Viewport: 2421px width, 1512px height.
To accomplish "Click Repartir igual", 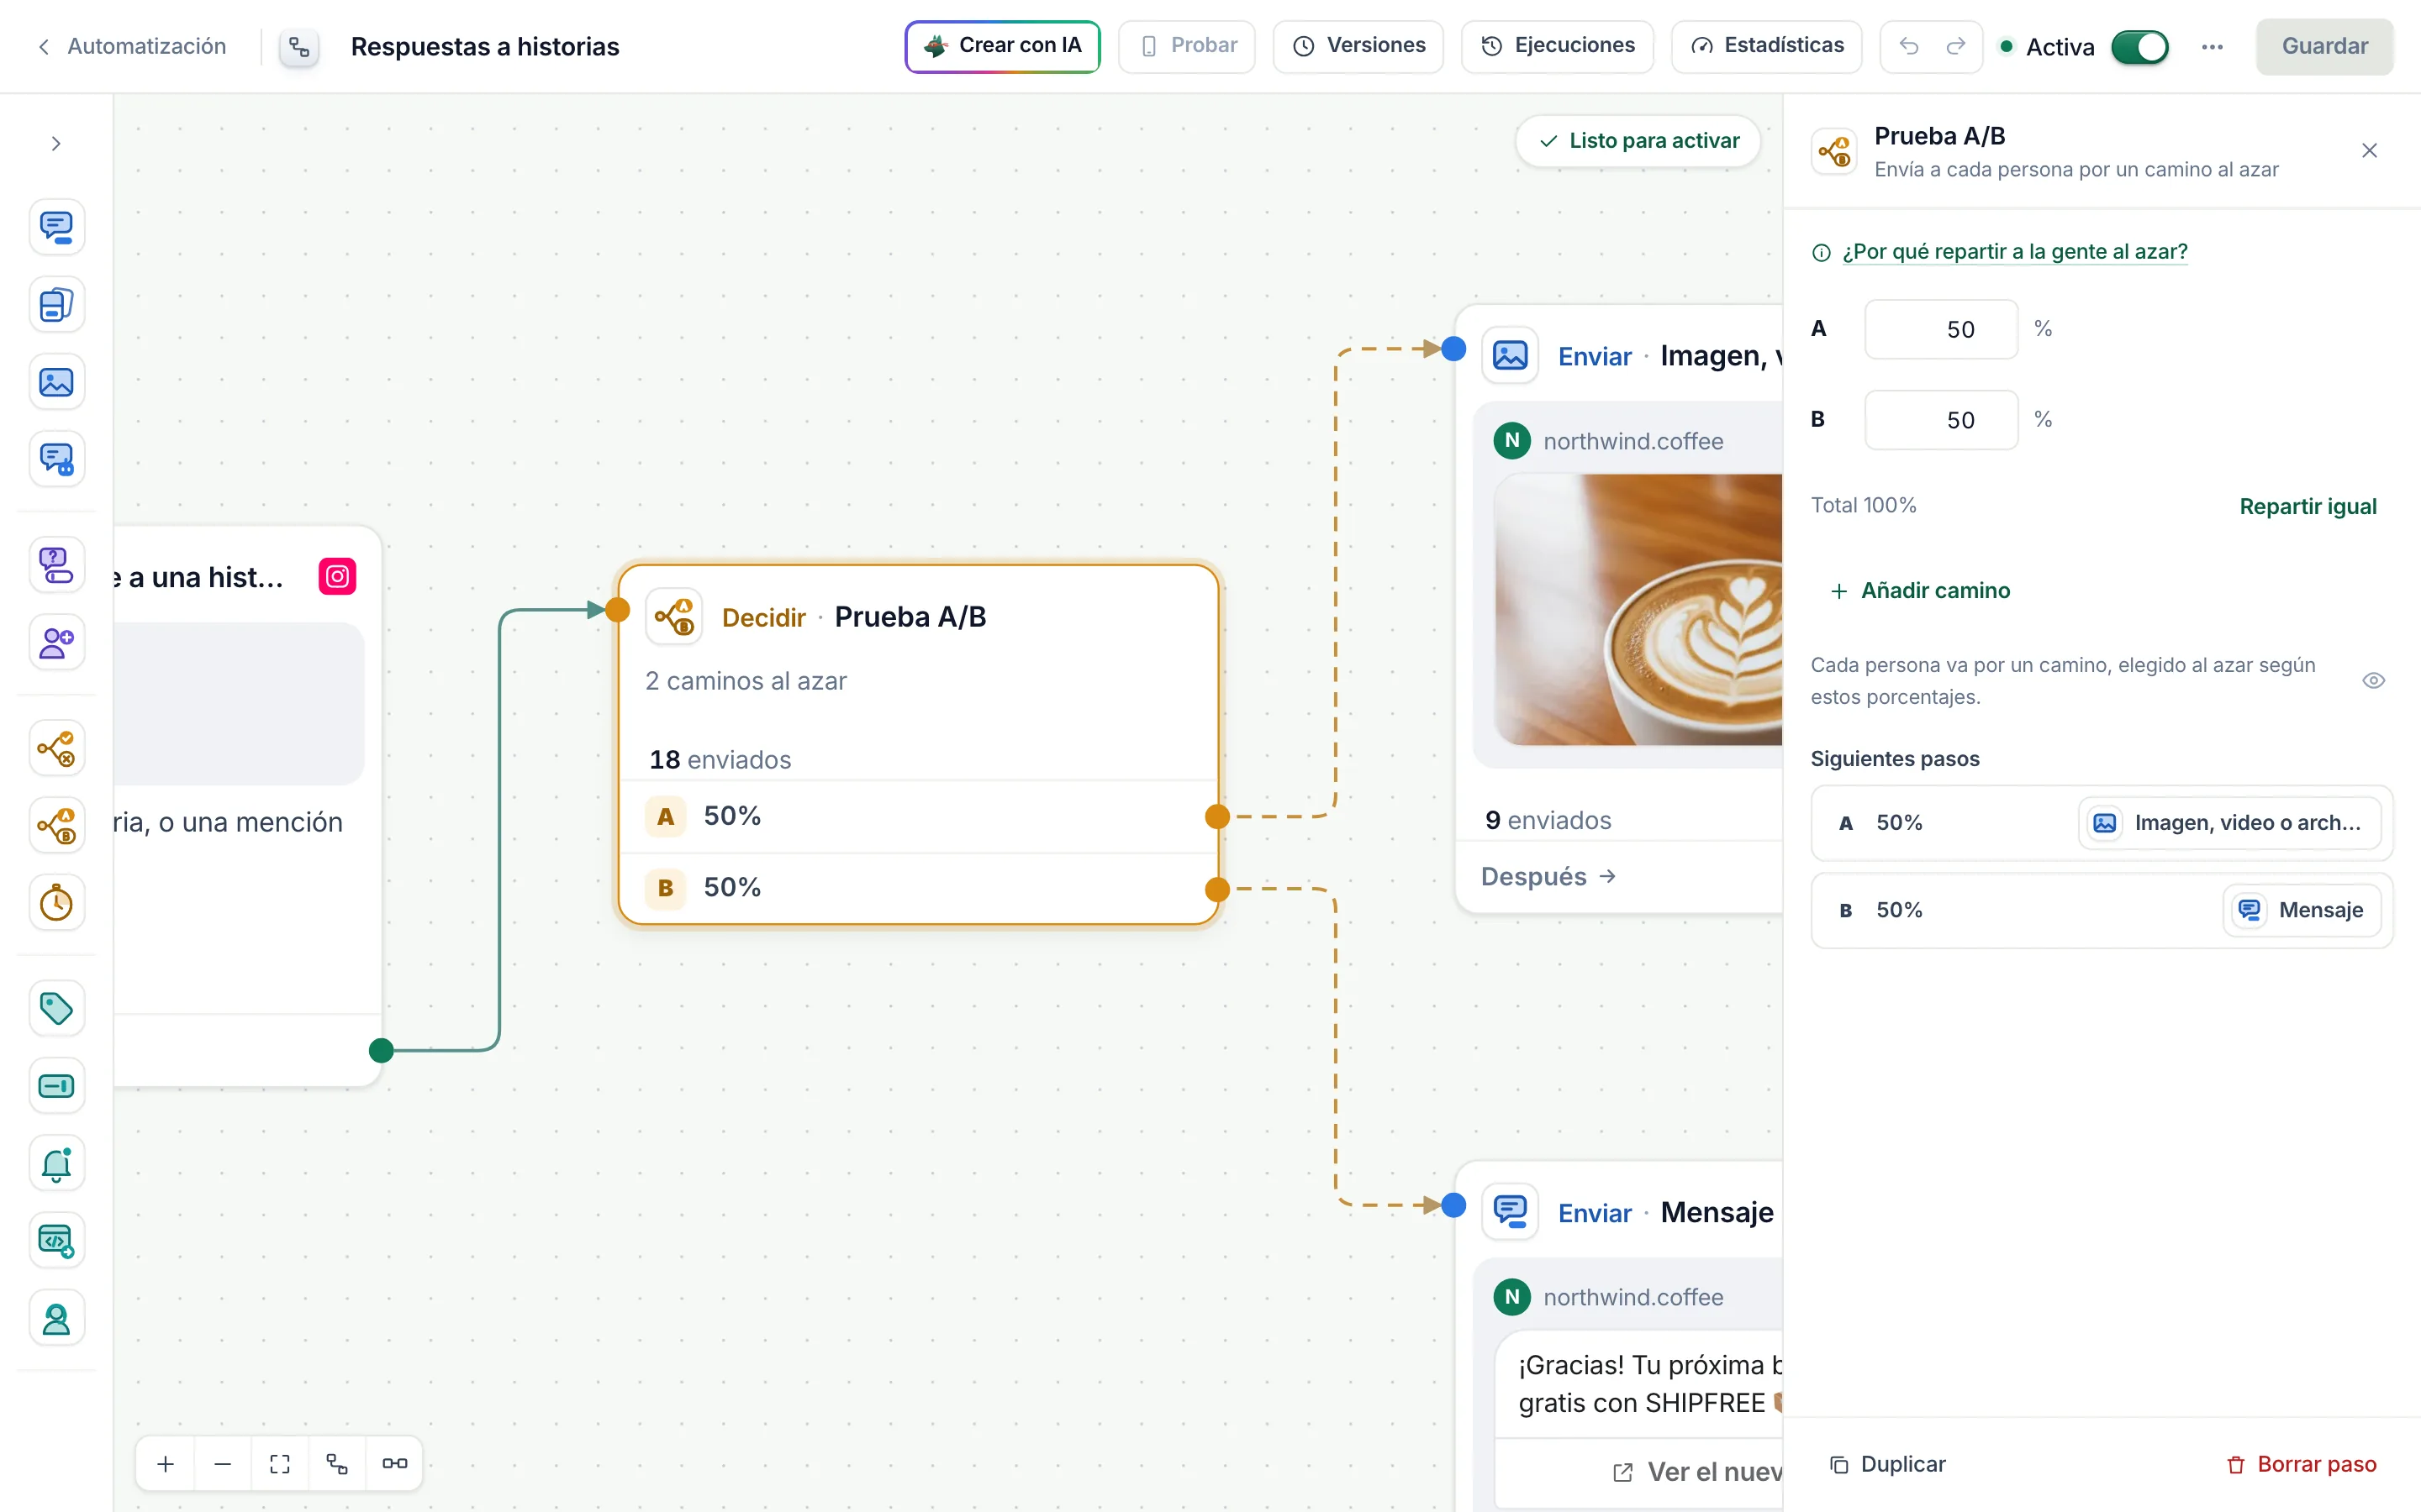I will [2307, 506].
